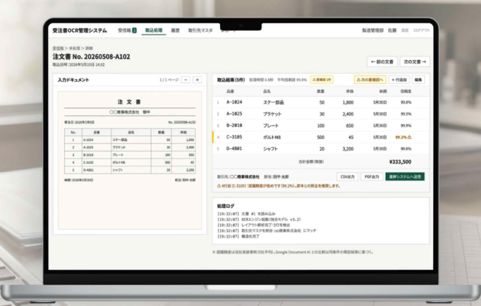Click the 処理ログ heading
The height and width of the screenshot is (306, 481).
(x=225, y=206)
